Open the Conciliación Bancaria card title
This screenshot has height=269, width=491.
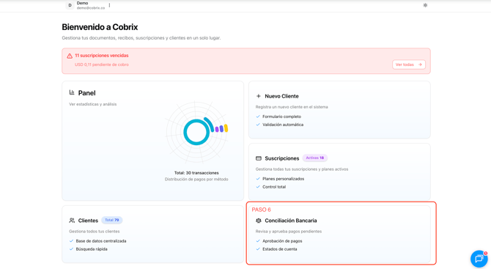(x=291, y=221)
